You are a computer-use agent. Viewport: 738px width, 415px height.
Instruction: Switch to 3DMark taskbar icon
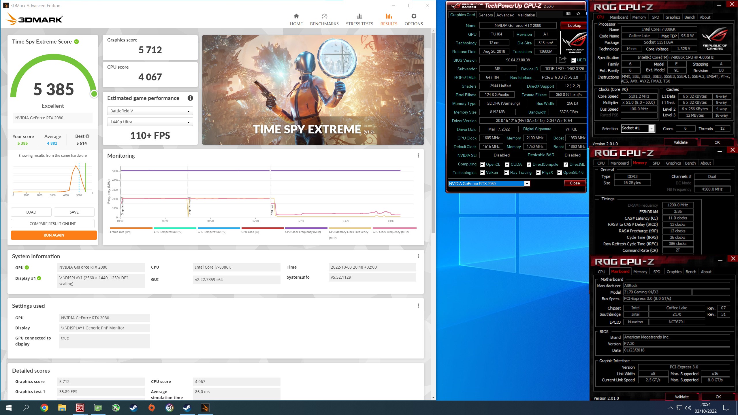coord(205,408)
